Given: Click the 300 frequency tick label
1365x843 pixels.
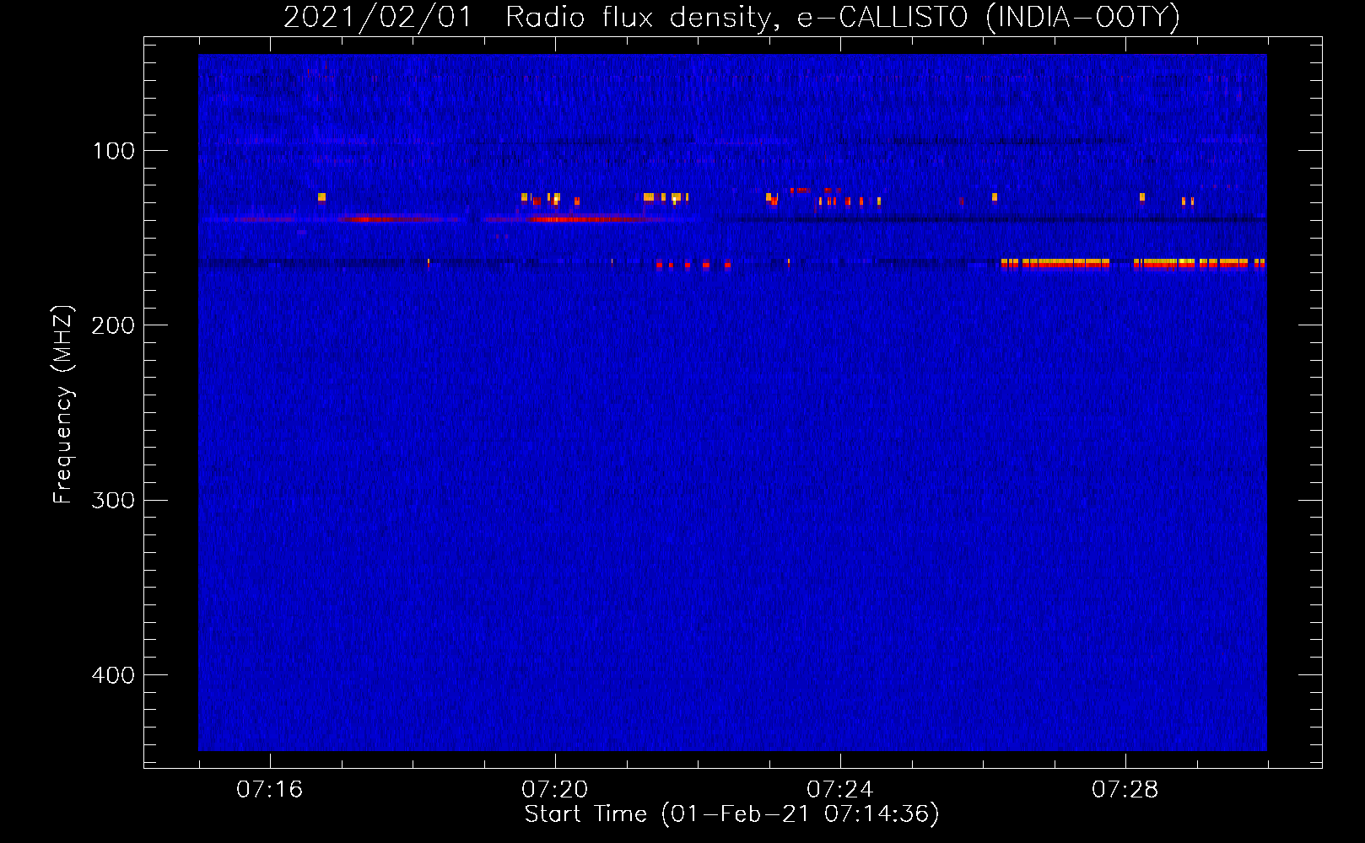Looking at the screenshot, I should pyautogui.click(x=113, y=501).
